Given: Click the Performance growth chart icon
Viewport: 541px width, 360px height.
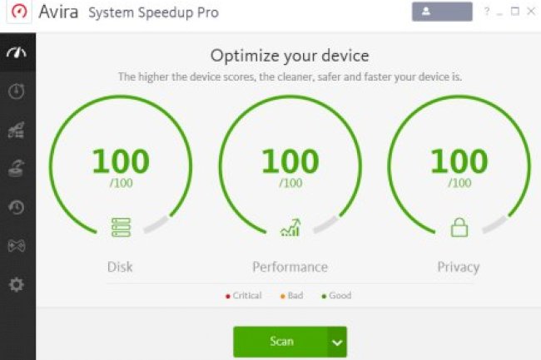Looking at the screenshot, I should [x=290, y=227].
